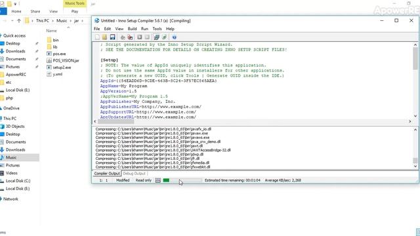Open the Tools menu

(157, 29)
